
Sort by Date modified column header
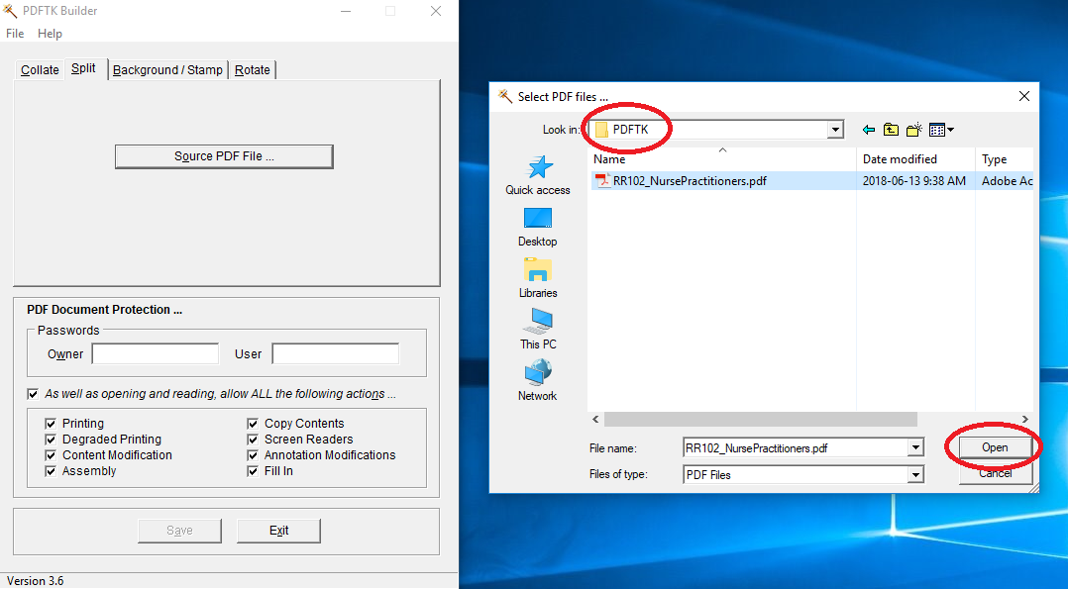916,158
